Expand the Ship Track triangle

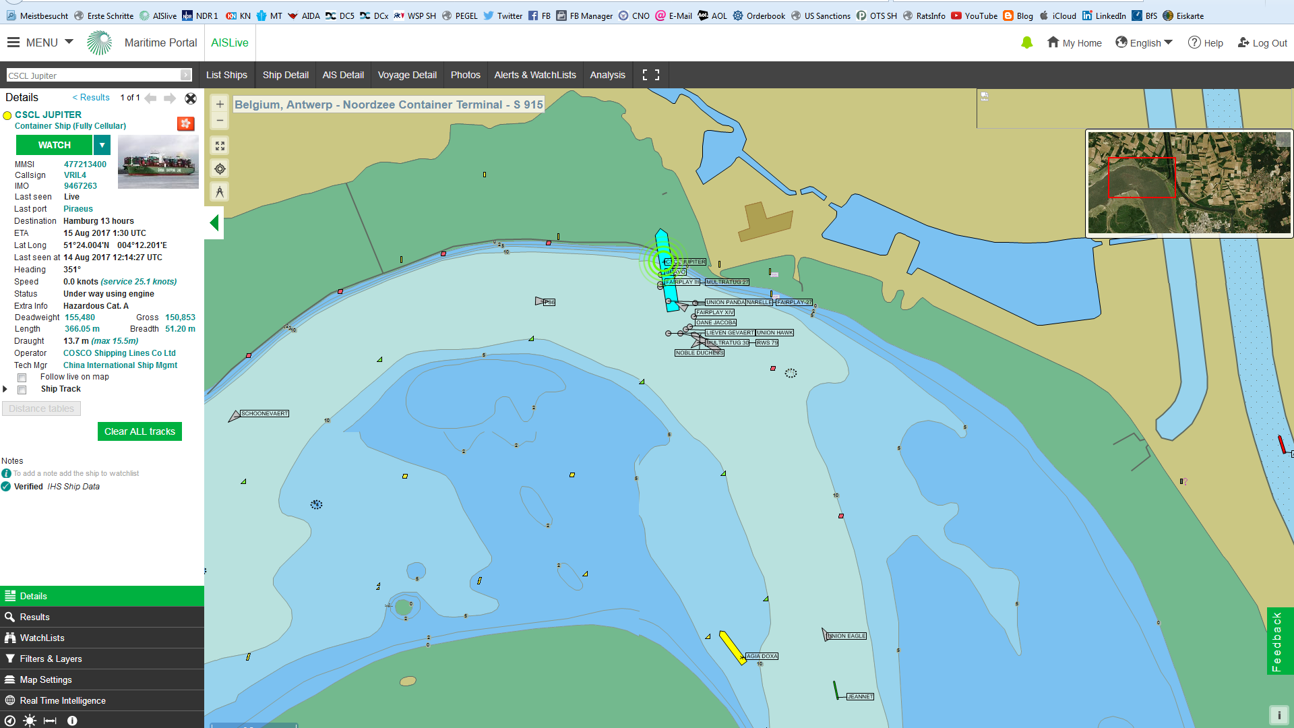pos(5,389)
